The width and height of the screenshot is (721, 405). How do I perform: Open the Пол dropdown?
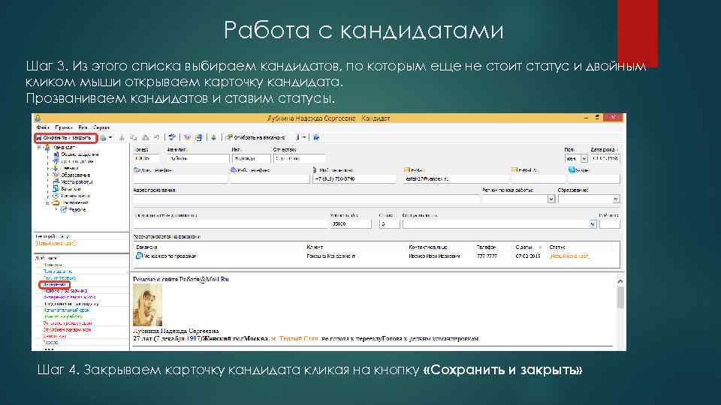coord(584,158)
